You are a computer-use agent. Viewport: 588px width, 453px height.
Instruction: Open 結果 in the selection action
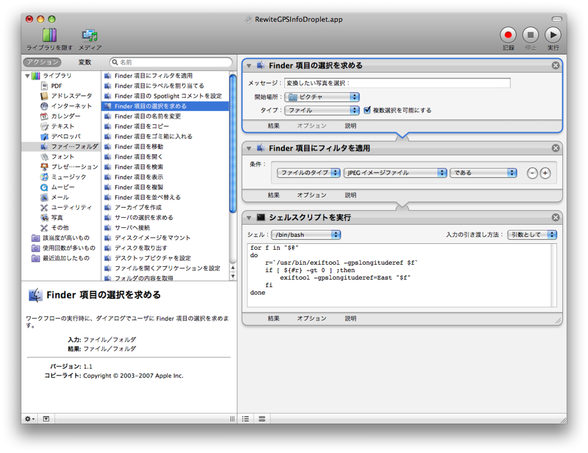273,126
